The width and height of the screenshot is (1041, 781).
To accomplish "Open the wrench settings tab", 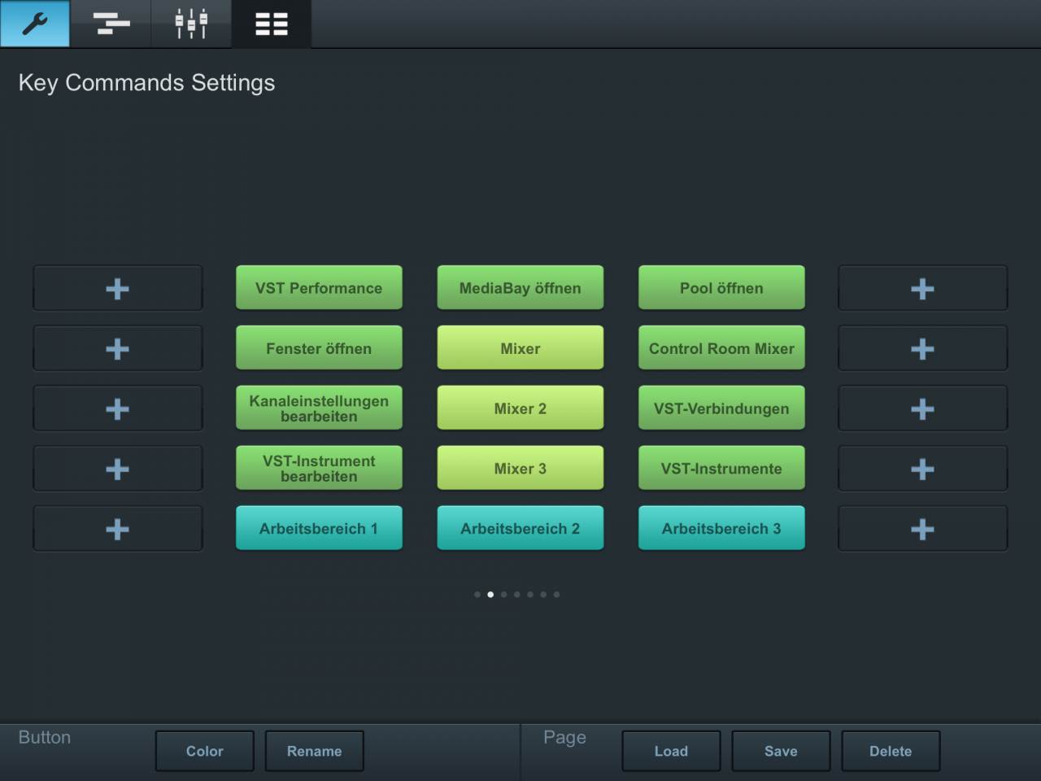I will click(x=35, y=24).
